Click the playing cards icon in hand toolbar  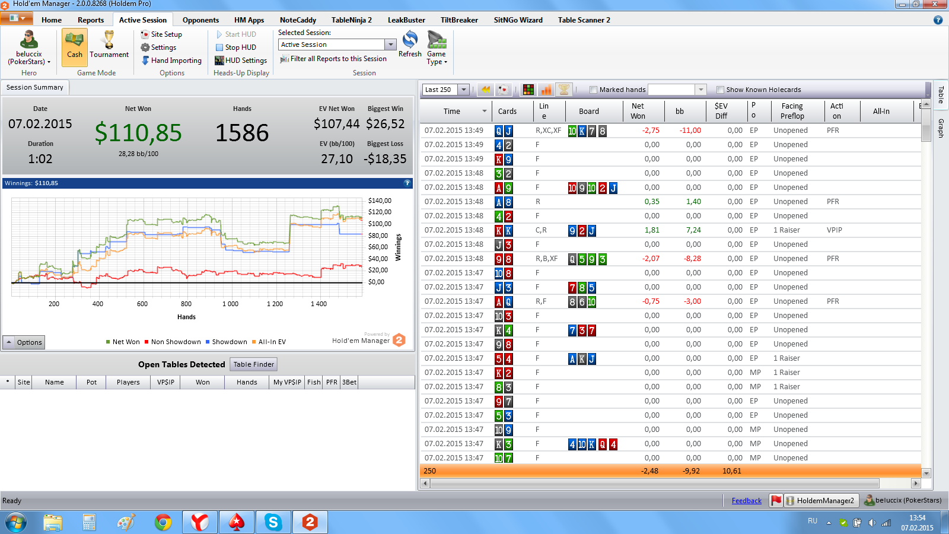[503, 90]
